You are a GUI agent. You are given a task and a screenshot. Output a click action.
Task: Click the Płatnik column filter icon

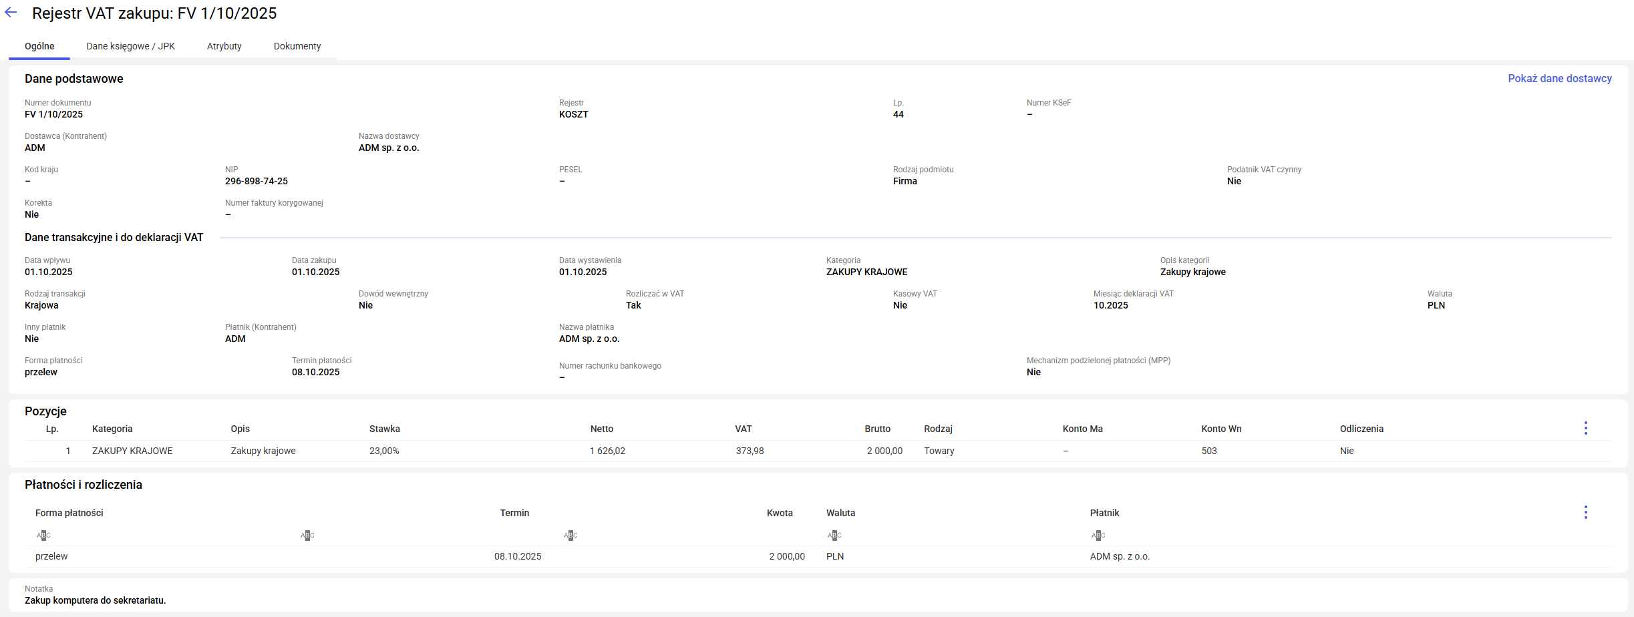1098,535
